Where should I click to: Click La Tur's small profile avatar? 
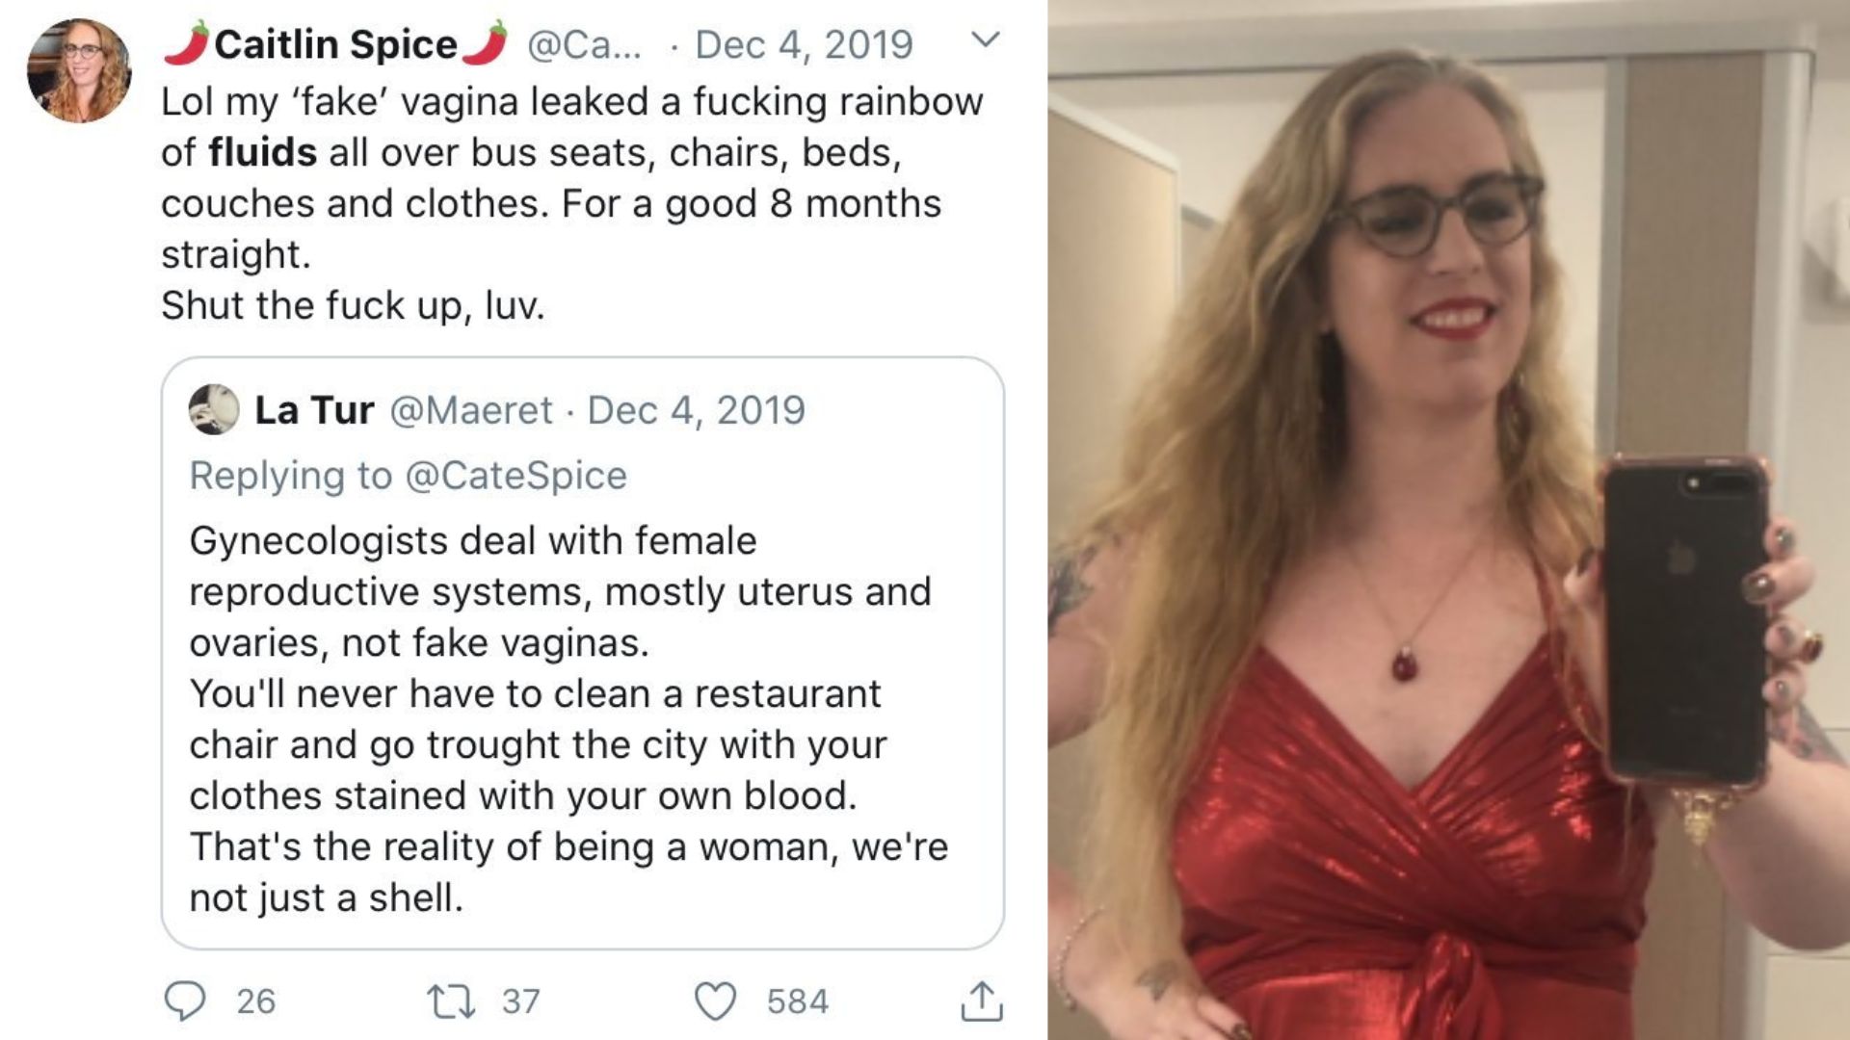(214, 409)
